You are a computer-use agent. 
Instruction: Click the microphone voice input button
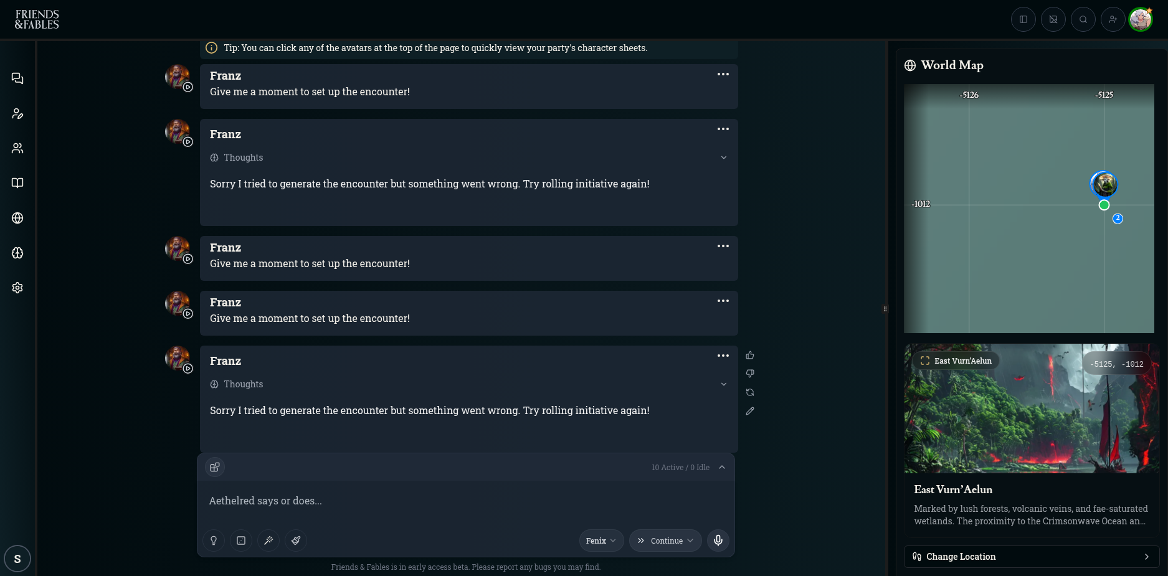tap(718, 541)
